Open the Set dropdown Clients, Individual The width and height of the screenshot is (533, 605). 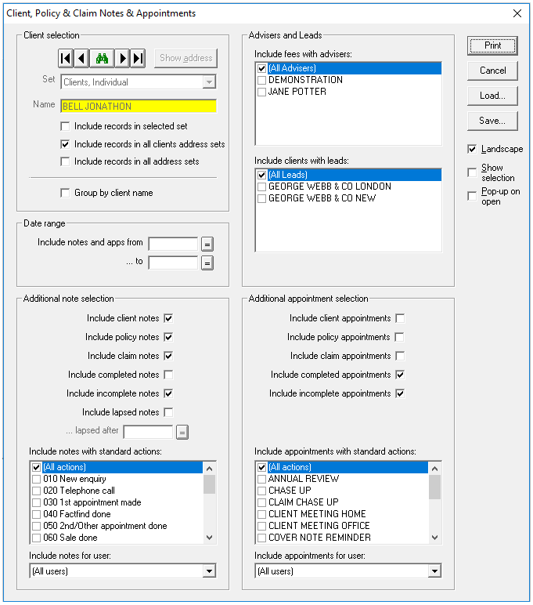tap(209, 82)
